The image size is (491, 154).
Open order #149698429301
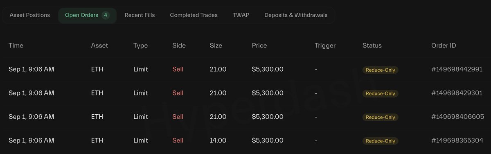click(457, 93)
